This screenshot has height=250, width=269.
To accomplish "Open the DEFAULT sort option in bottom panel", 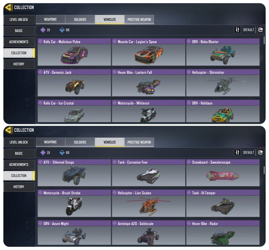I will pos(248,152).
